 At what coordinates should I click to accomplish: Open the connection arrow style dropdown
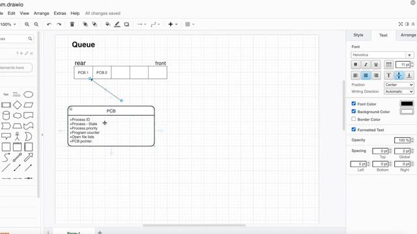[x=141, y=24]
